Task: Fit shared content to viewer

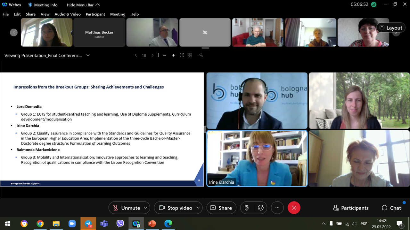Action: click(182, 55)
